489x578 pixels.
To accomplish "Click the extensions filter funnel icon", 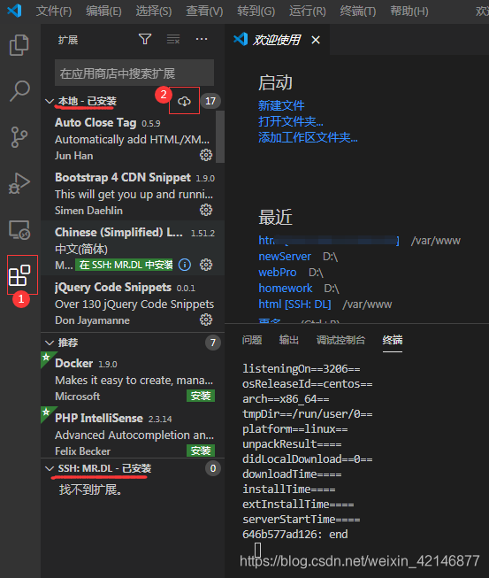I will 145,39.
